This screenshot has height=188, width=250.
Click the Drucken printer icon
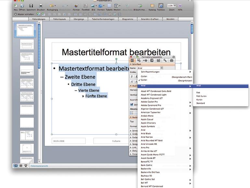click(x=41, y=6)
